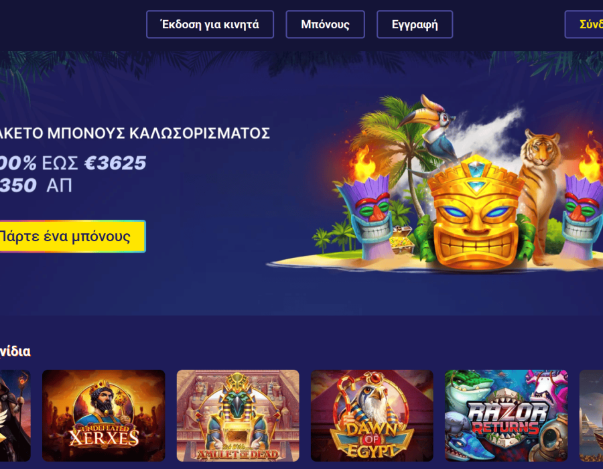Go to the Μπόνους section
This screenshot has height=469, width=603.
(325, 24)
